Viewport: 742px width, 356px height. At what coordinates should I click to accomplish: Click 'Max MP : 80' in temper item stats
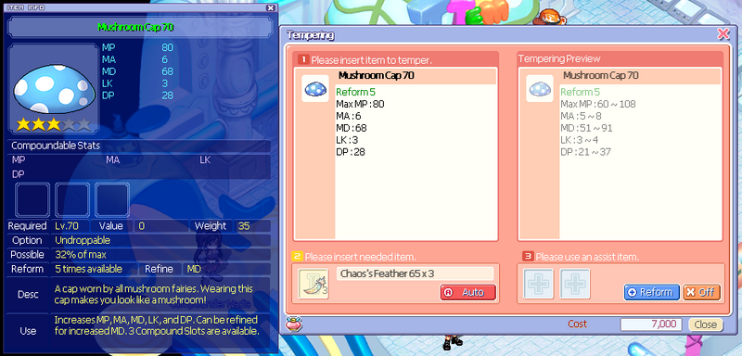pos(360,104)
